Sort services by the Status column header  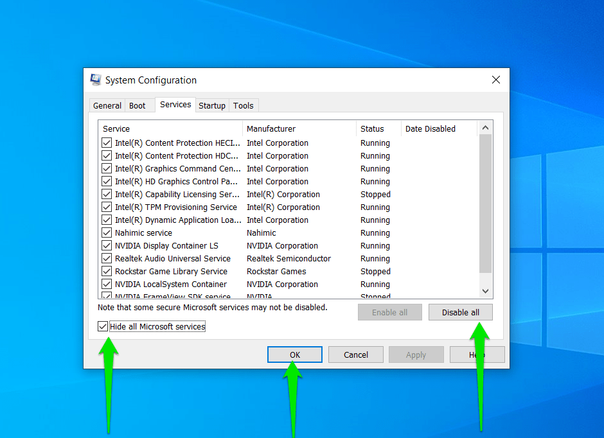375,128
